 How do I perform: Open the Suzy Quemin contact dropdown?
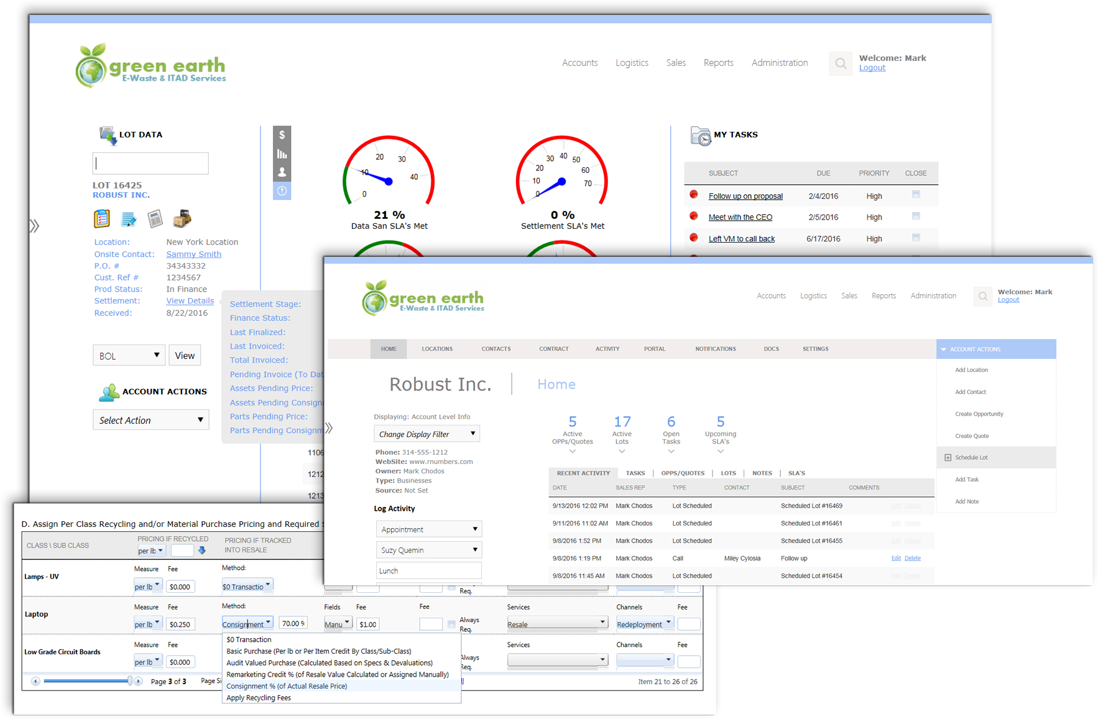429,550
